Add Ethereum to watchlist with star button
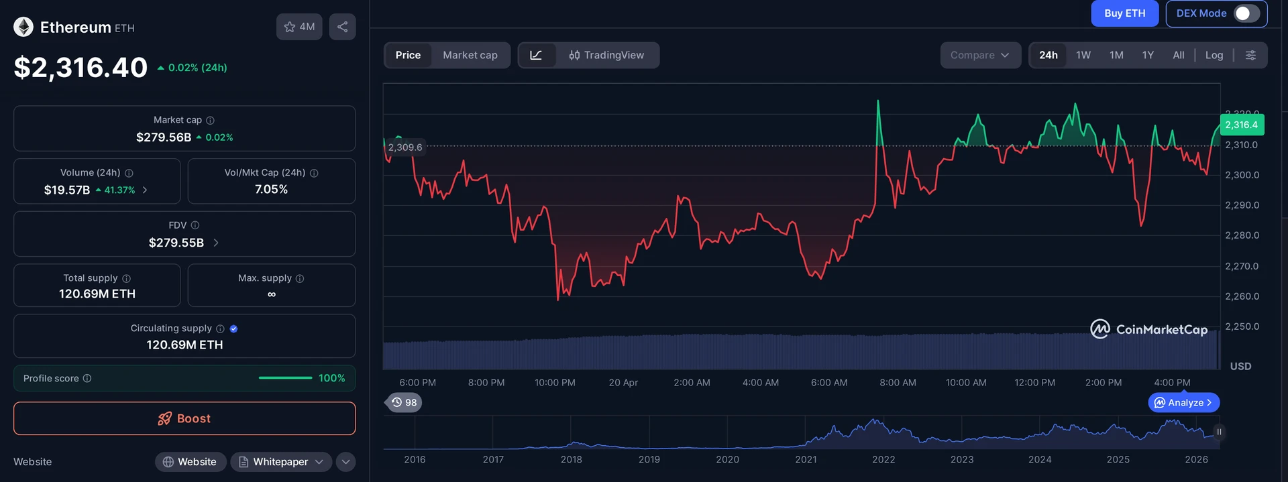This screenshot has width=1288, height=482. [299, 27]
